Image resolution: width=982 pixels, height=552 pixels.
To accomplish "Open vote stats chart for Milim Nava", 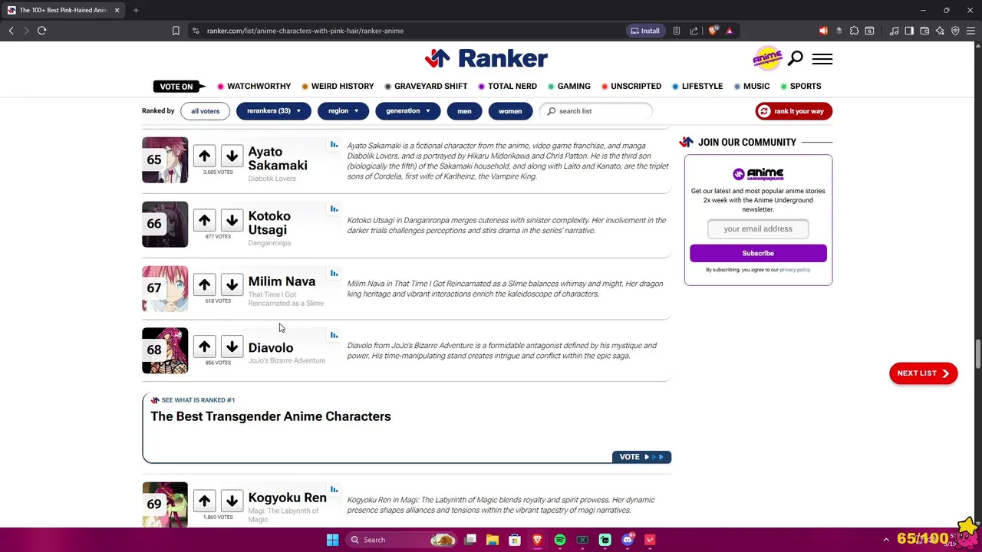I will tap(334, 273).
